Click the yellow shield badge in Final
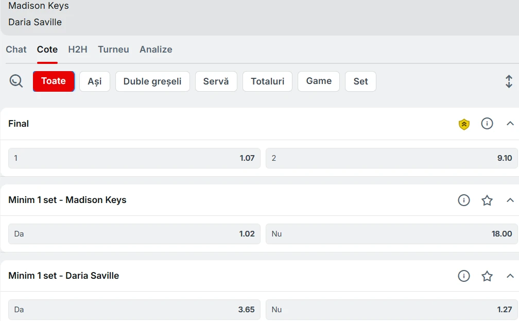 (x=464, y=124)
